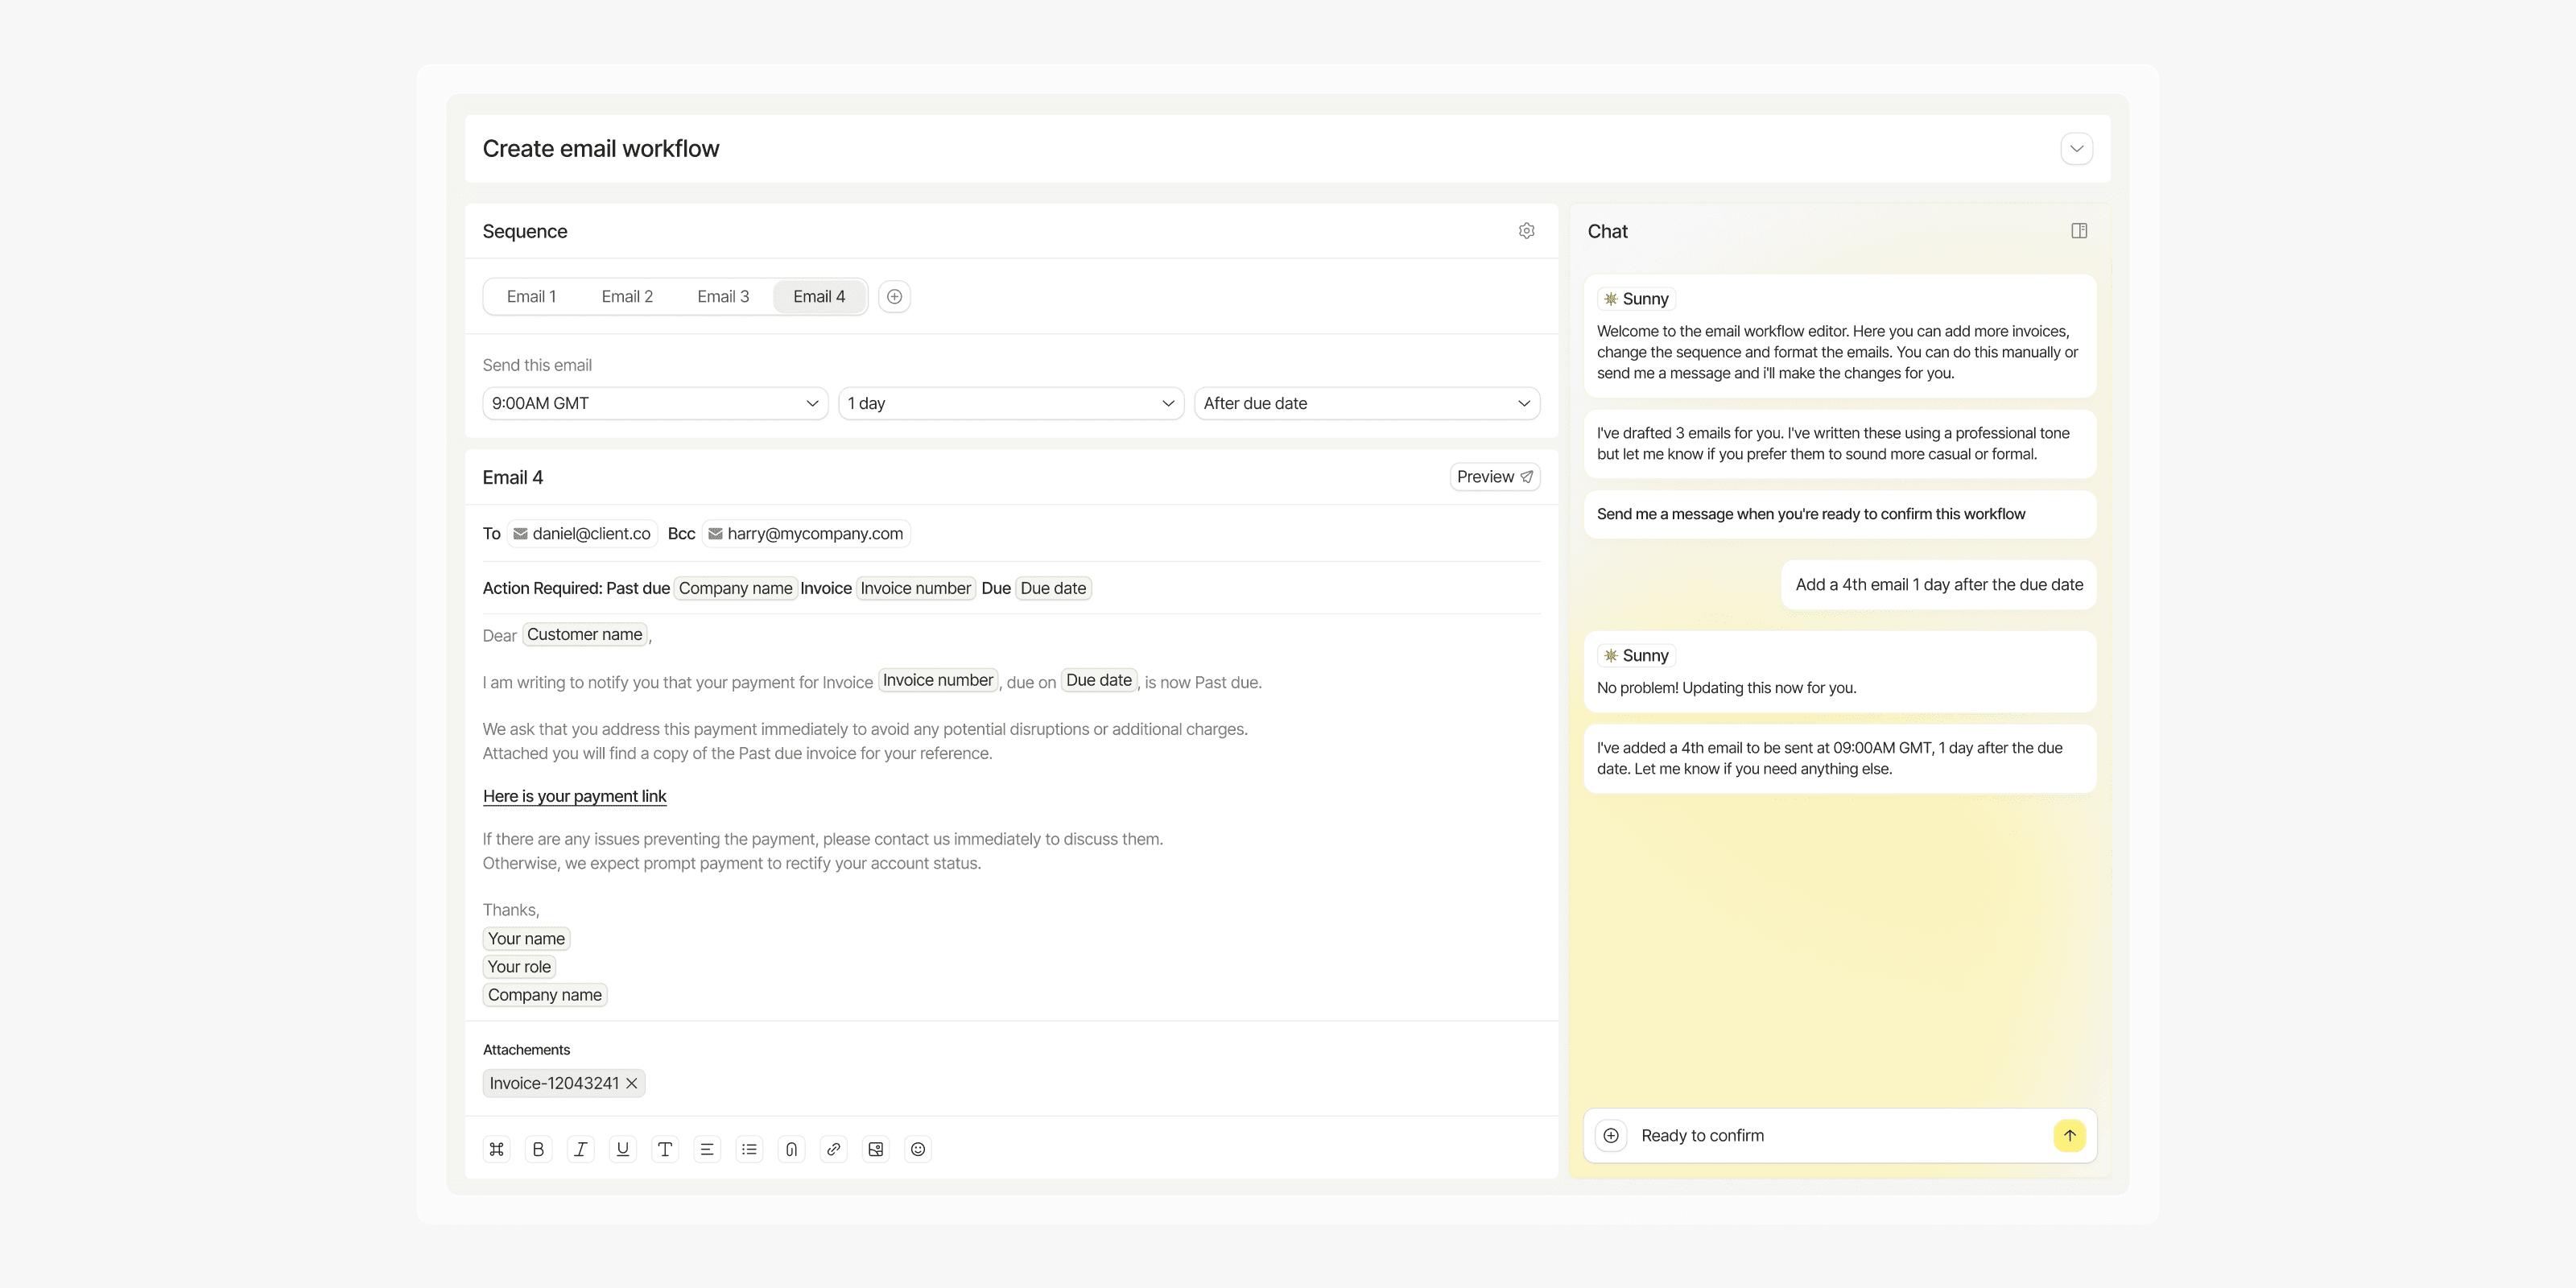Toggle the chat panel layout icon
The height and width of the screenshot is (1288, 2576).
tap(2079, 231)
